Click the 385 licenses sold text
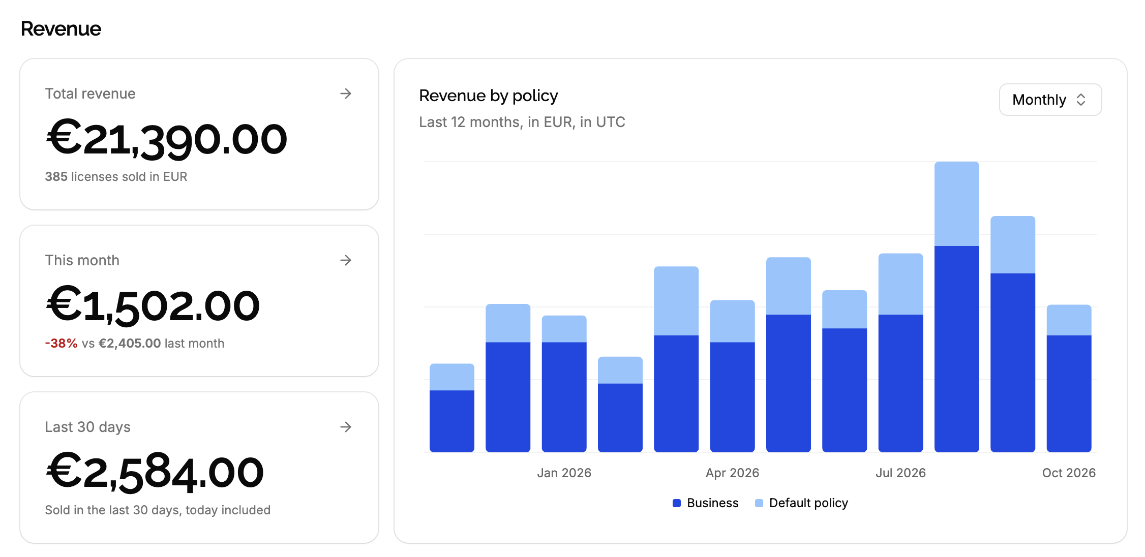The width and height of the screenshot is (1145, 557). [116, 176]
